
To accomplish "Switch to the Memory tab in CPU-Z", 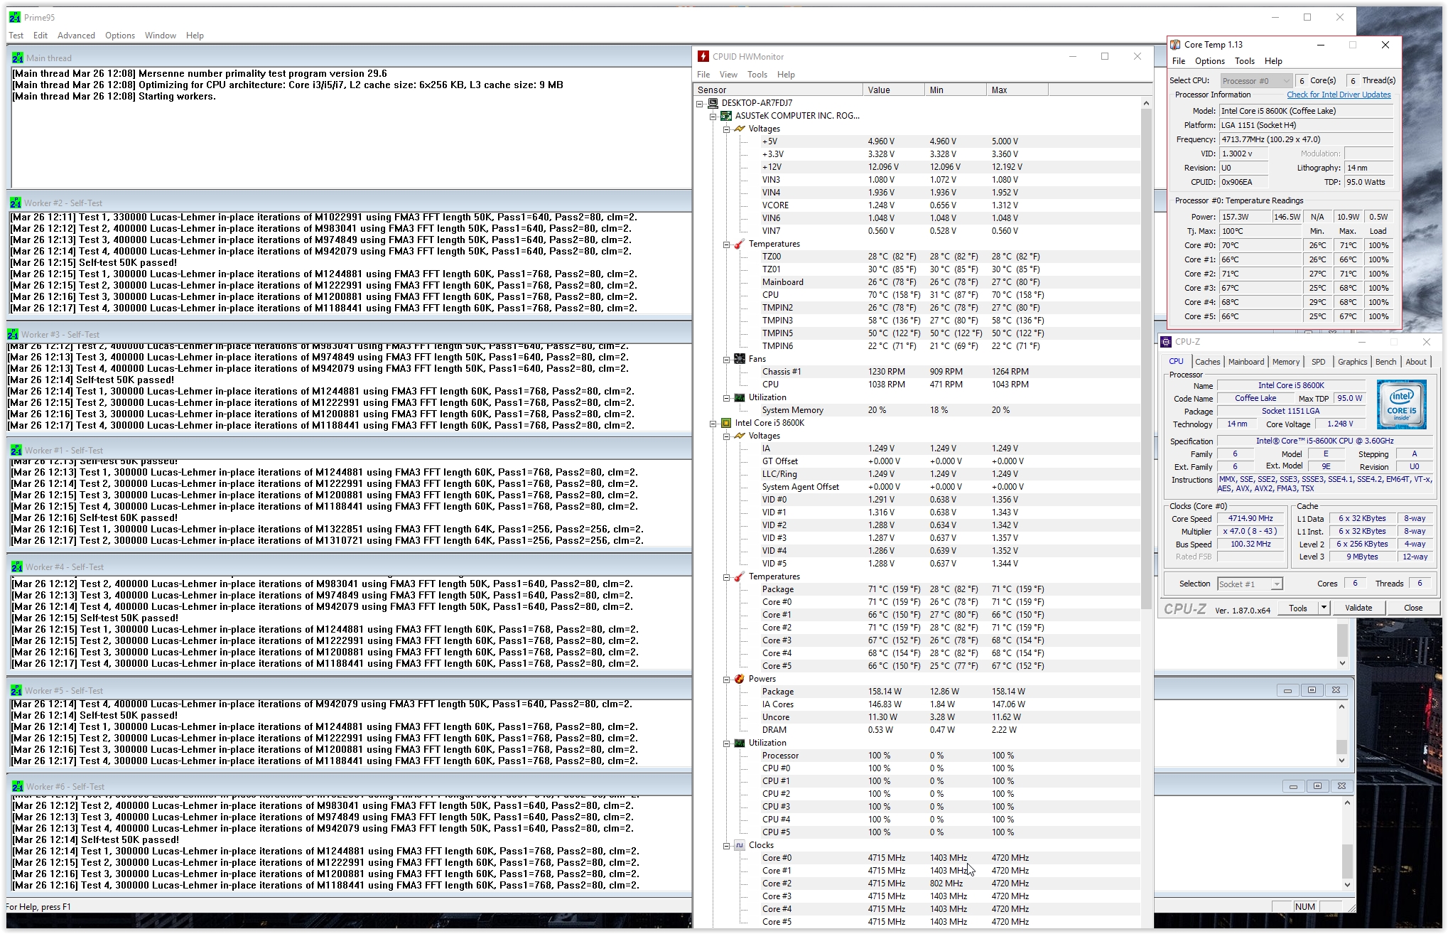I will pos(1285,362).
